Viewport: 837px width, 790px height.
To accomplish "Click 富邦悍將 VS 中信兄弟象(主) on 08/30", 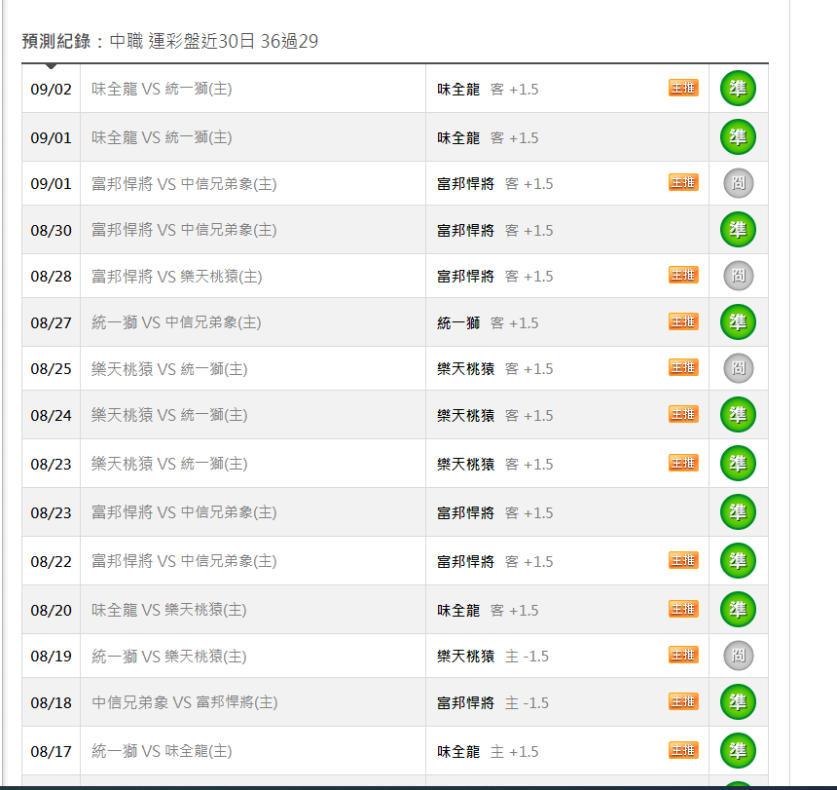I will tap(184, 230).
